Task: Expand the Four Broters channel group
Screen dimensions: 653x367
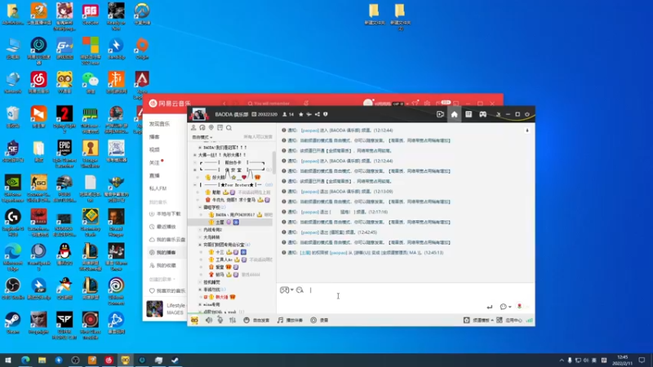Action: (x=195, y=185)
